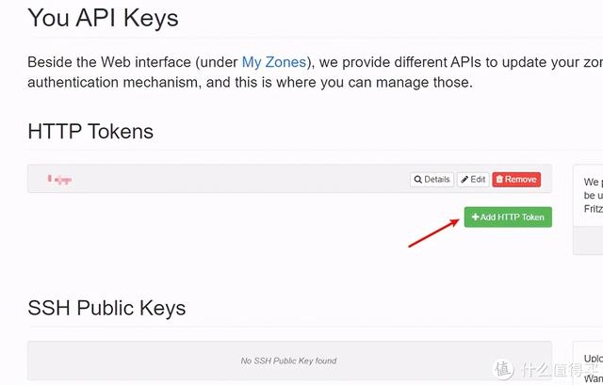
Task: Click the magnifier icon in Details button
Action: pos(418,180)
